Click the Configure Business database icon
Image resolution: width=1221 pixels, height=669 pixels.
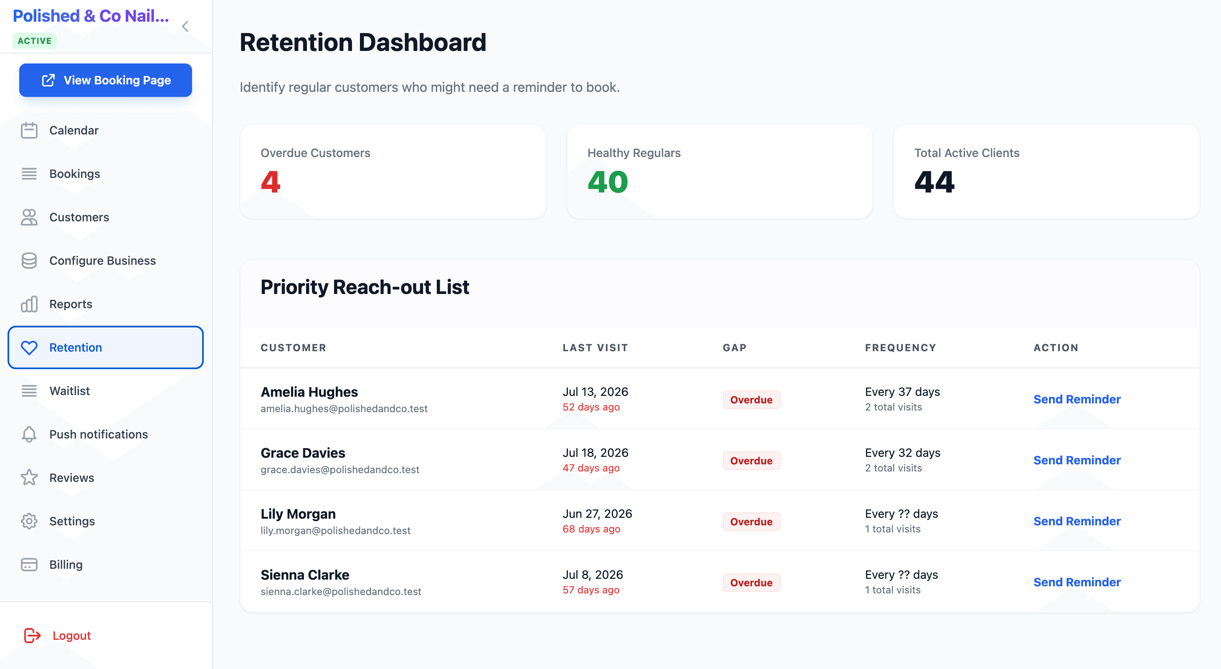tap(29, 261)
